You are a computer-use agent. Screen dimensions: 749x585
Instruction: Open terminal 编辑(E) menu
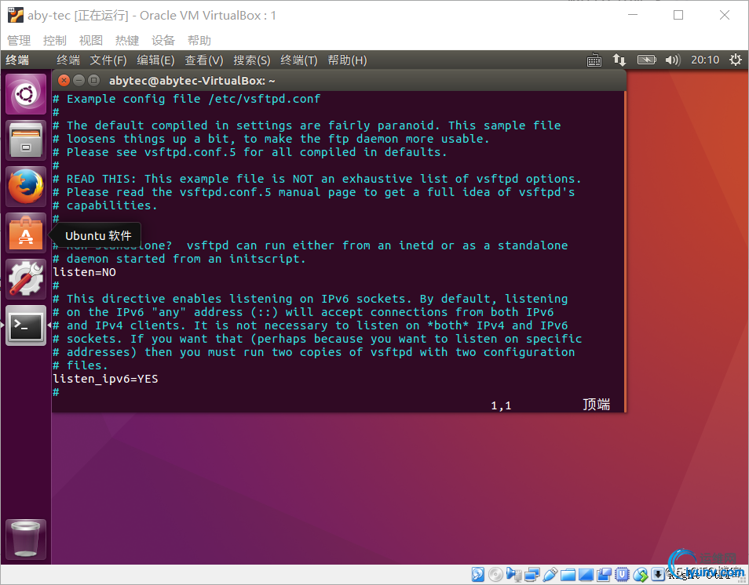click(x=155, y=60)
